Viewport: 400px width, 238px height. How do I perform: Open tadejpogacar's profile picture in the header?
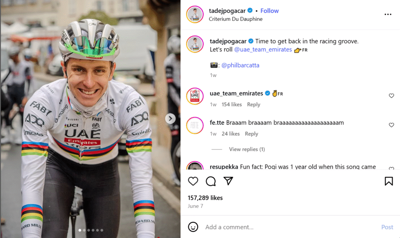tap(195, 14)
